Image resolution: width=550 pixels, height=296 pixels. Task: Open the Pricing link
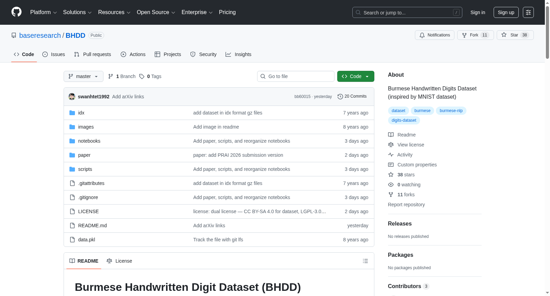[x=227, y=12]
